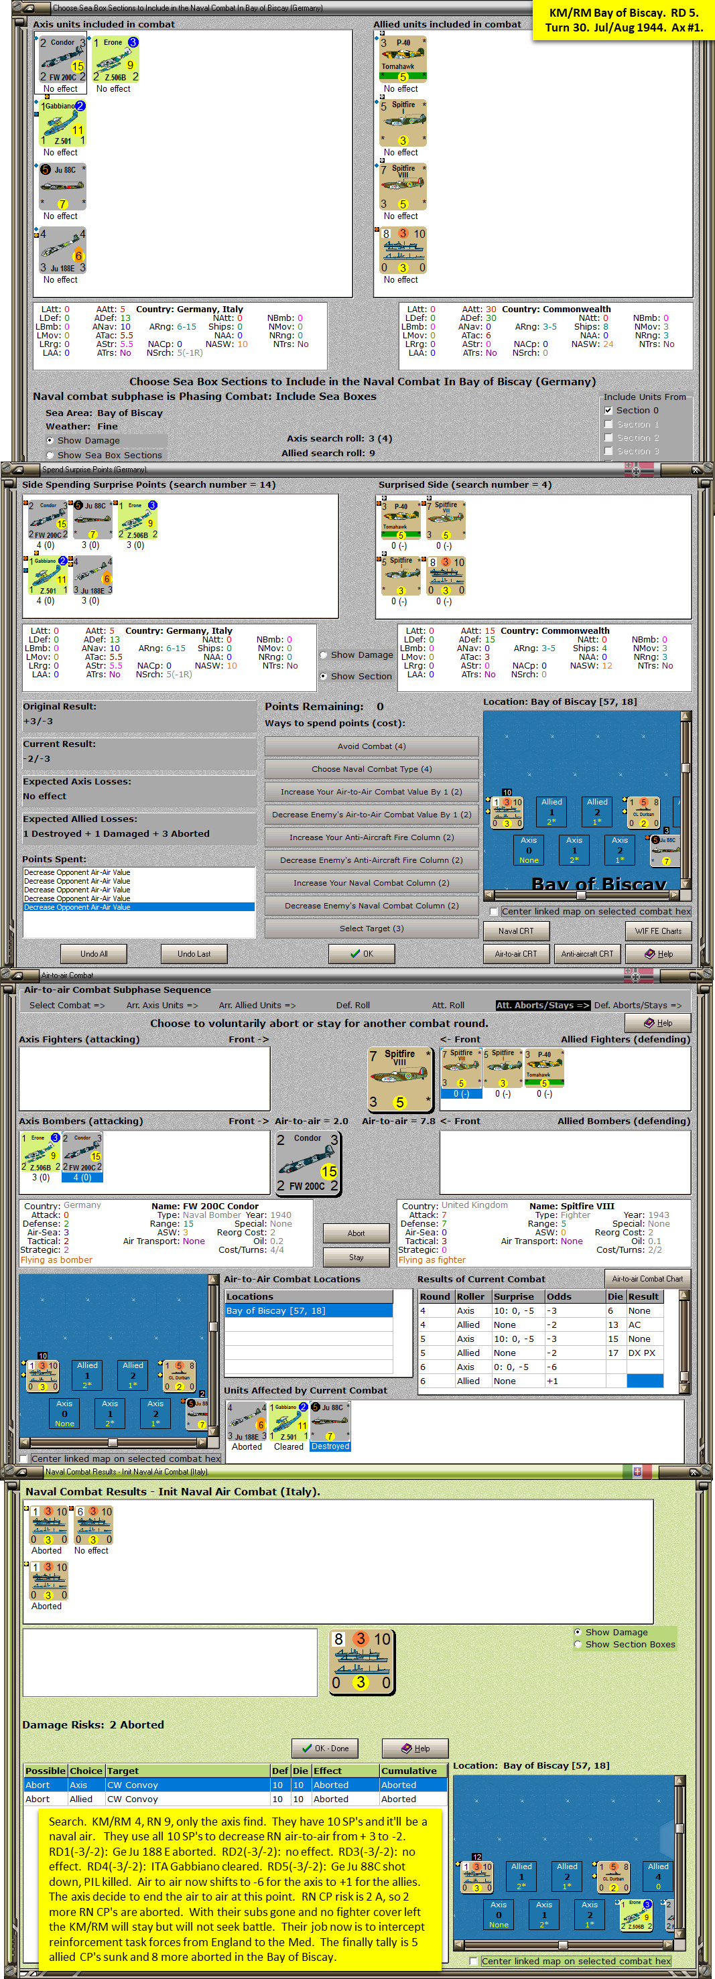Select Spitfire VIII counter in Allied units included in combat
Screen dimensions: 715x1979
403,187
